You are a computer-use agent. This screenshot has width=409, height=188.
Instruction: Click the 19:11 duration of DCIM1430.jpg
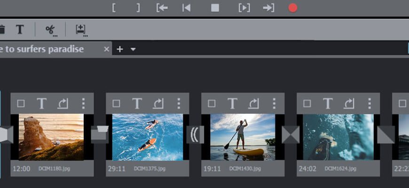pyautogui.click(x=212, y=169)
